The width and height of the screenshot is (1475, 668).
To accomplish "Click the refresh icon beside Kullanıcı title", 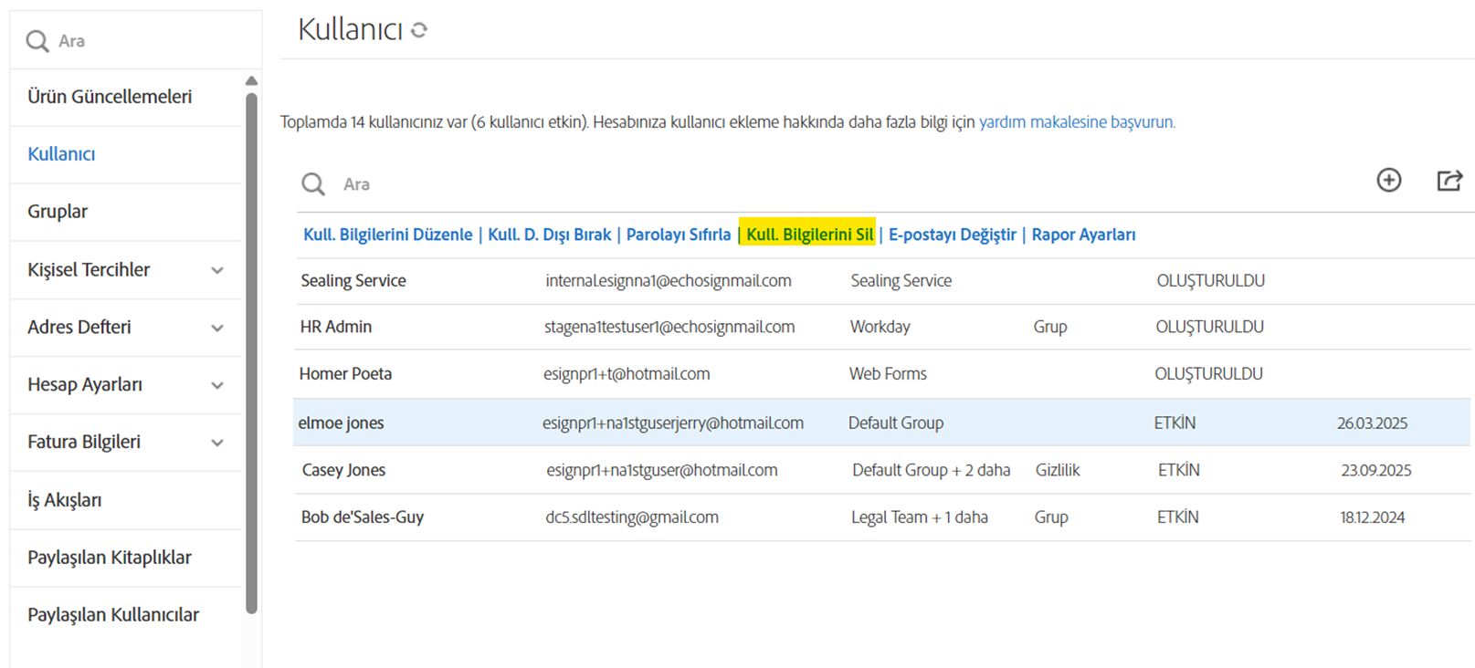I will pyautogui.click(x=419, y=30).
